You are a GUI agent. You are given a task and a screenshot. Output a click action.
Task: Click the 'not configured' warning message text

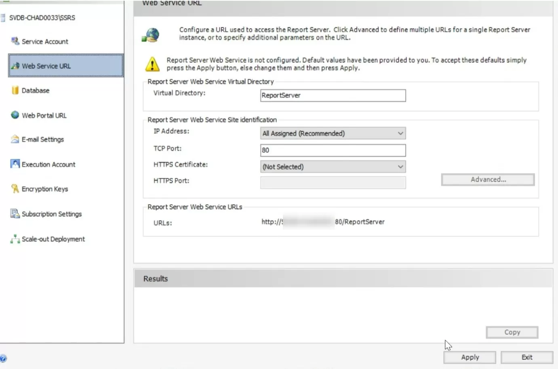tap(347, 64)
